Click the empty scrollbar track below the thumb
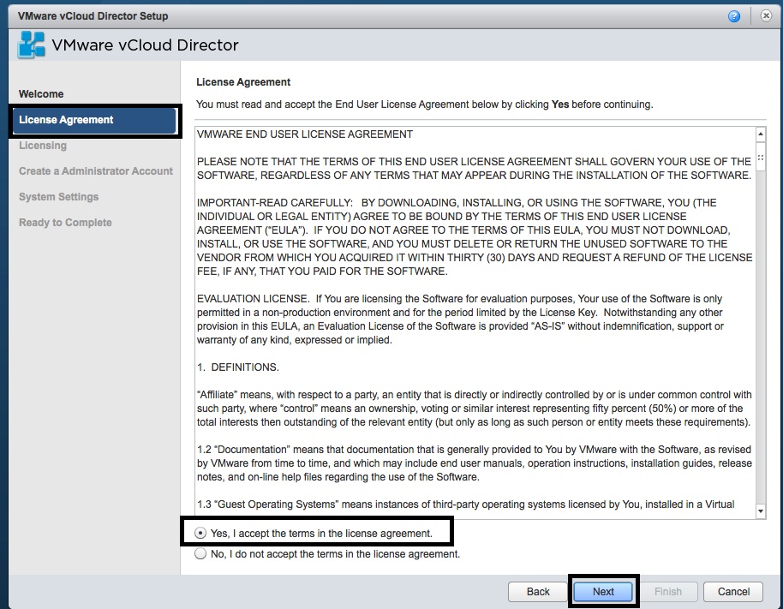 click(760, 343)
